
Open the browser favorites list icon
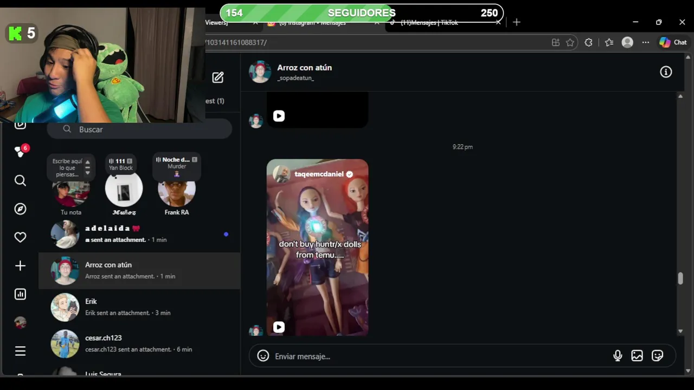pos(609,42)
